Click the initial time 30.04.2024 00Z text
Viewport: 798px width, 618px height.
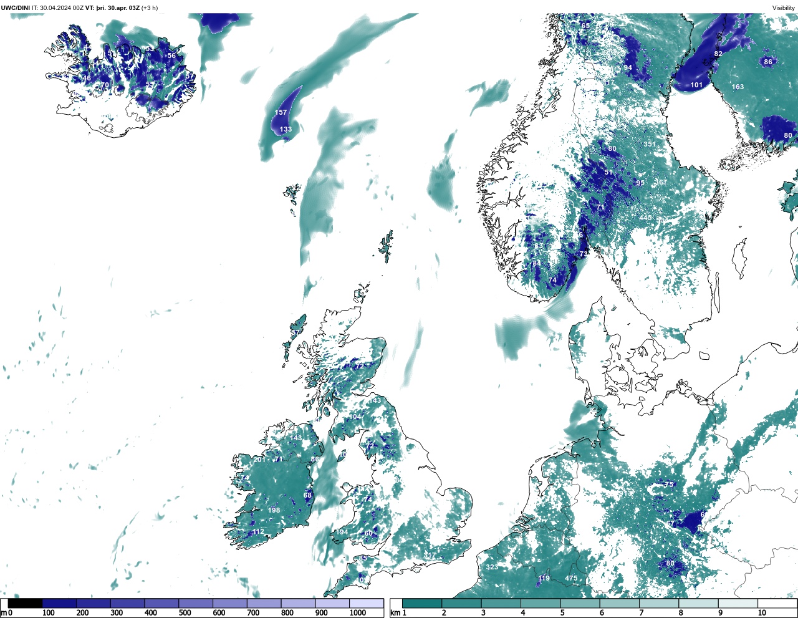pos(62,8)
